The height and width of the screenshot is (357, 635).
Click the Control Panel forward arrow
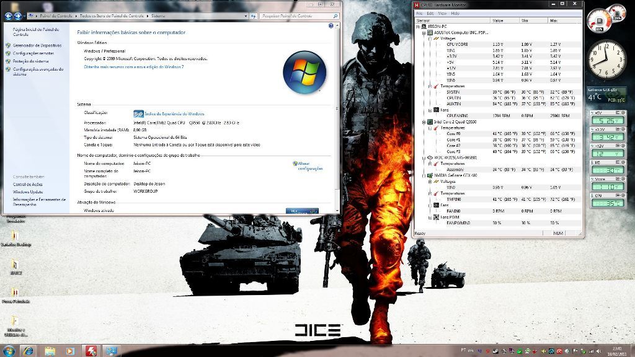[x=17, y=15]
